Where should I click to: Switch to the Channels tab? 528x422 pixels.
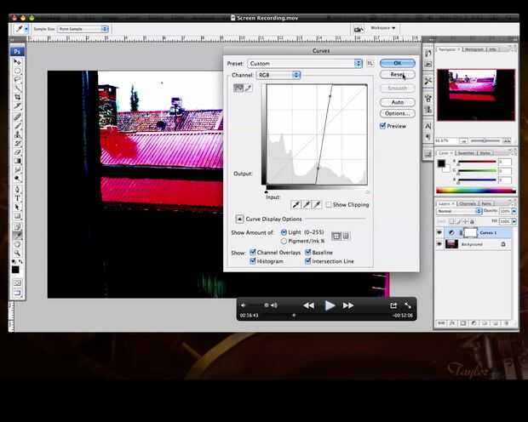click(468, 203)
